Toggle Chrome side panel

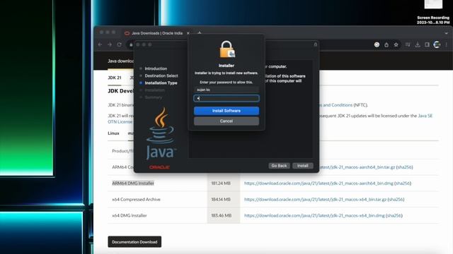click(x=427, y=44)
